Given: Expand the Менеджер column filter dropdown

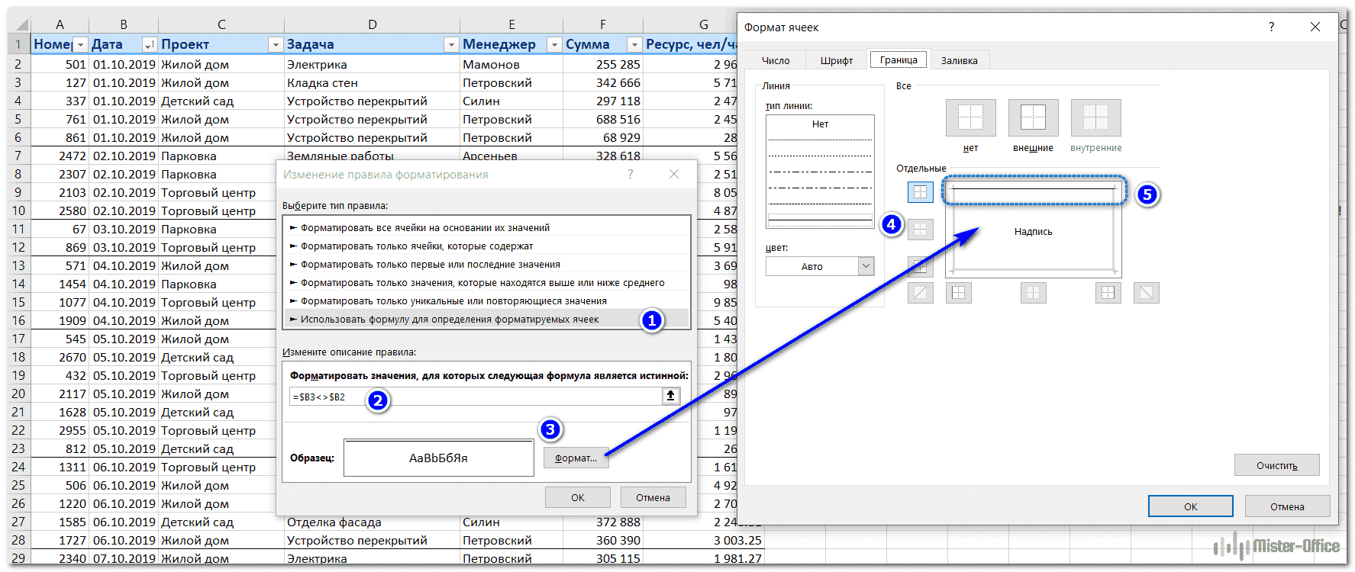Looking at the screenshot, I should [x=554, y=45].
